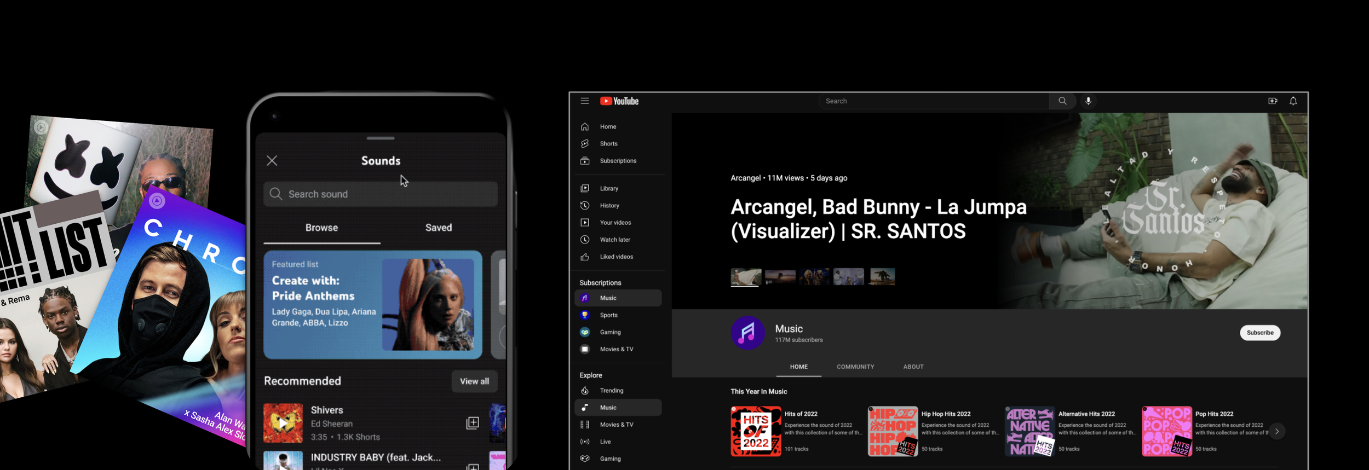Open the ABOUT tab
This screenshot has width=1369, height=470.
point(913,367)
